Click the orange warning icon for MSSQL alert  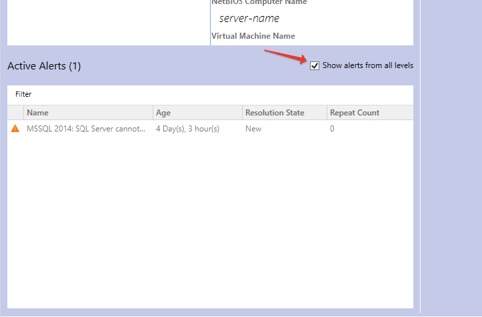pyautogui.click(x=15, y=129)
